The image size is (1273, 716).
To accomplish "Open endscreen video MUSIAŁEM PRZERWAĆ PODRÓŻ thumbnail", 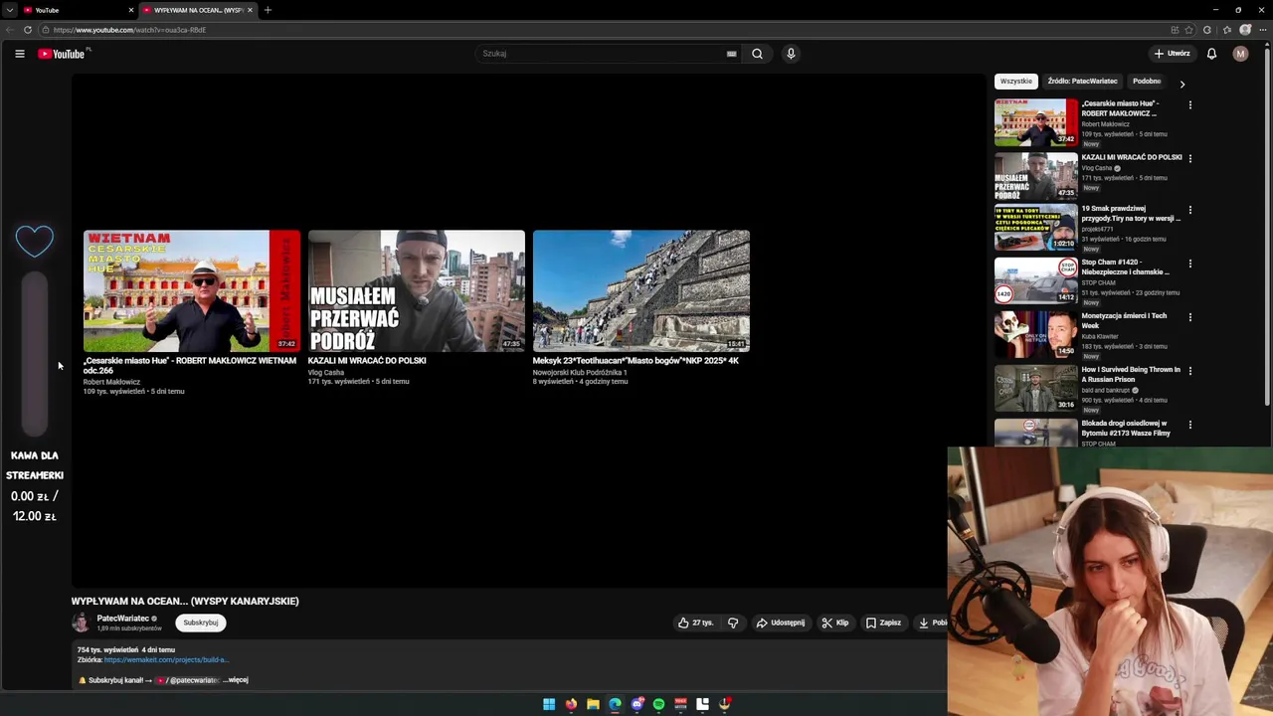I will pos(417,291).
